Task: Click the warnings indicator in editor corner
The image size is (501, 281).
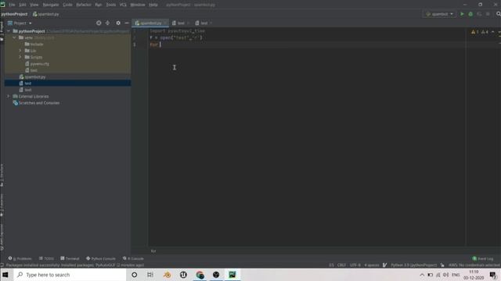Action: 480,32
